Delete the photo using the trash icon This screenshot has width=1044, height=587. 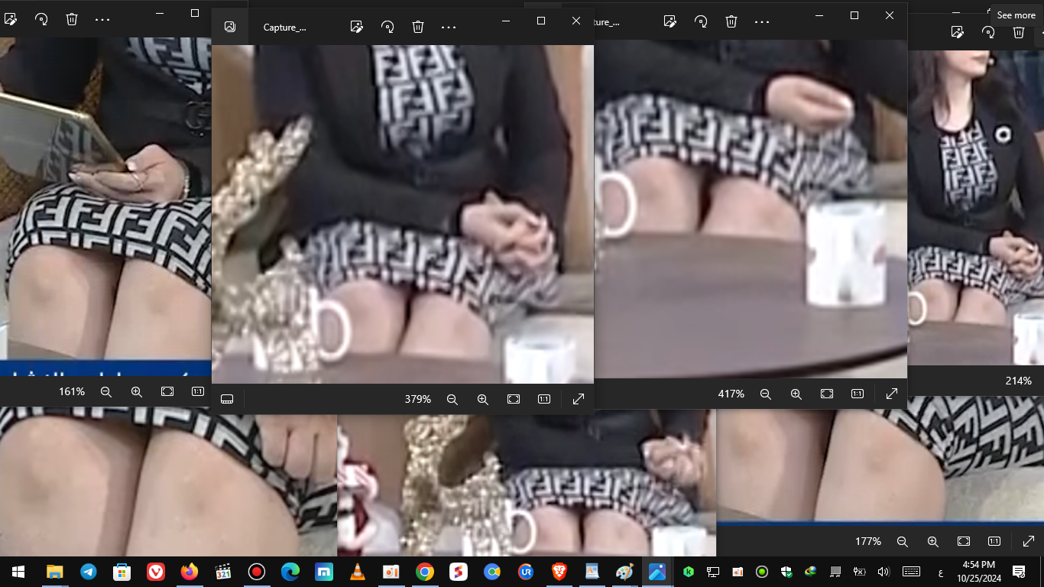pyautogui.click(x=417, y=25)
